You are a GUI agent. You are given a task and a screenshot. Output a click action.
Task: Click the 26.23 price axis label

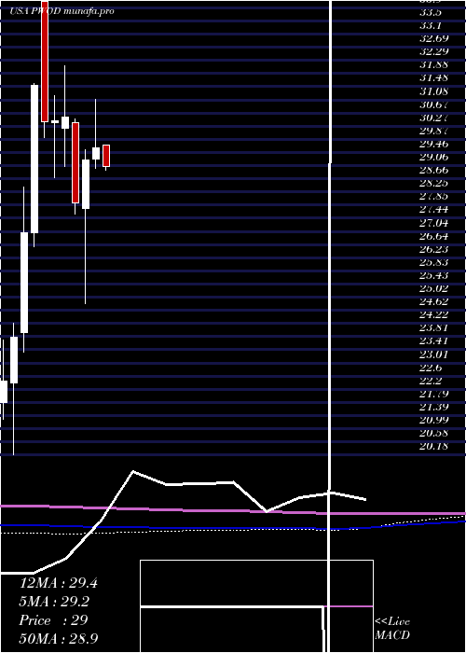pyautogui.click(x=433, y=249)
